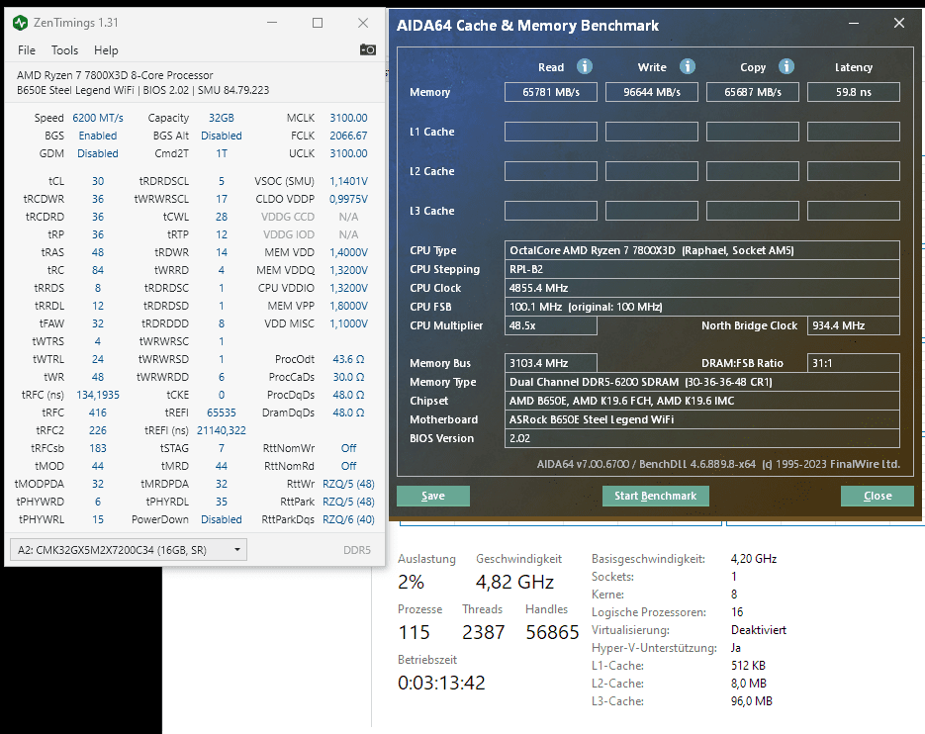Click the empty L2 Cache Write field
Image resolution: width=925 pixels, height=734 pixels.
pyautogui.click(x=652, y=171)
